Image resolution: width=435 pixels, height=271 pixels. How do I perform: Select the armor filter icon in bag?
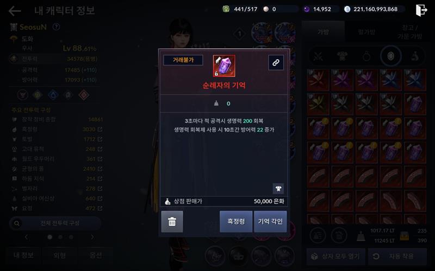[x=343, y=56]
